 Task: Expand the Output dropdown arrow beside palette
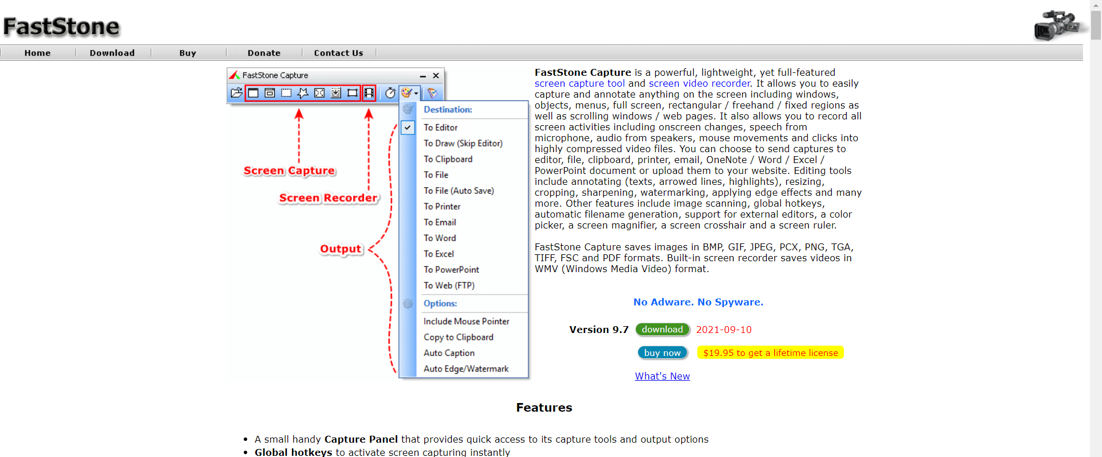416,93
